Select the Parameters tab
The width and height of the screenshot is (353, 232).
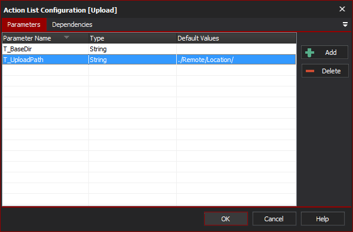[x=24, y=24]
